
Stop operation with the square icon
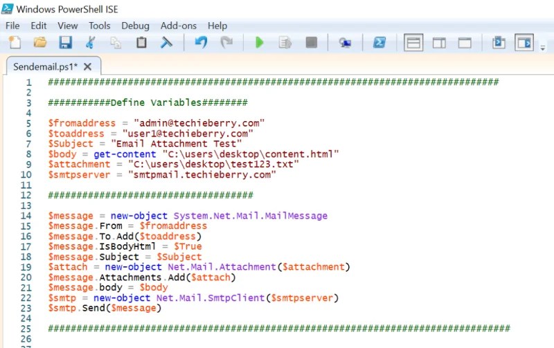pyautogui.click(x=311, y=43)
